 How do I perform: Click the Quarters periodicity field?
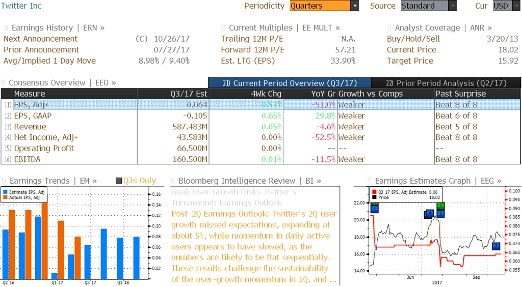[320, 6]
